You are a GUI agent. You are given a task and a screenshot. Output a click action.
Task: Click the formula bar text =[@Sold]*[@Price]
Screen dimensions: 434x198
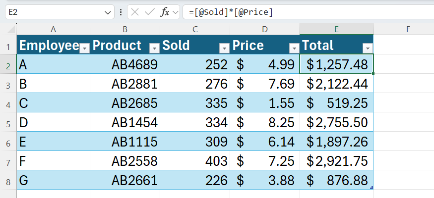click(231, 12)
